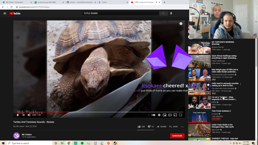Image resolution: width=258 pixels, height=145 pixels.
Task: Mute the YouTube tab audio icon
Action: tap(156, 2)
